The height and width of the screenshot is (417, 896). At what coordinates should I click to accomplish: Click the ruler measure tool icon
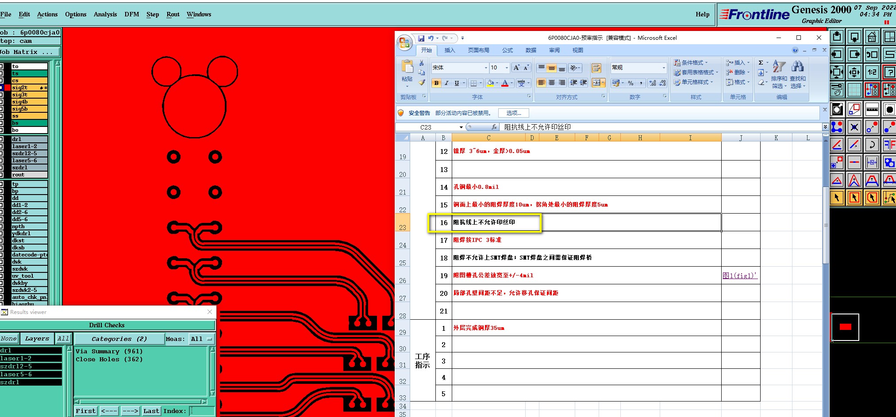point(872,109)
